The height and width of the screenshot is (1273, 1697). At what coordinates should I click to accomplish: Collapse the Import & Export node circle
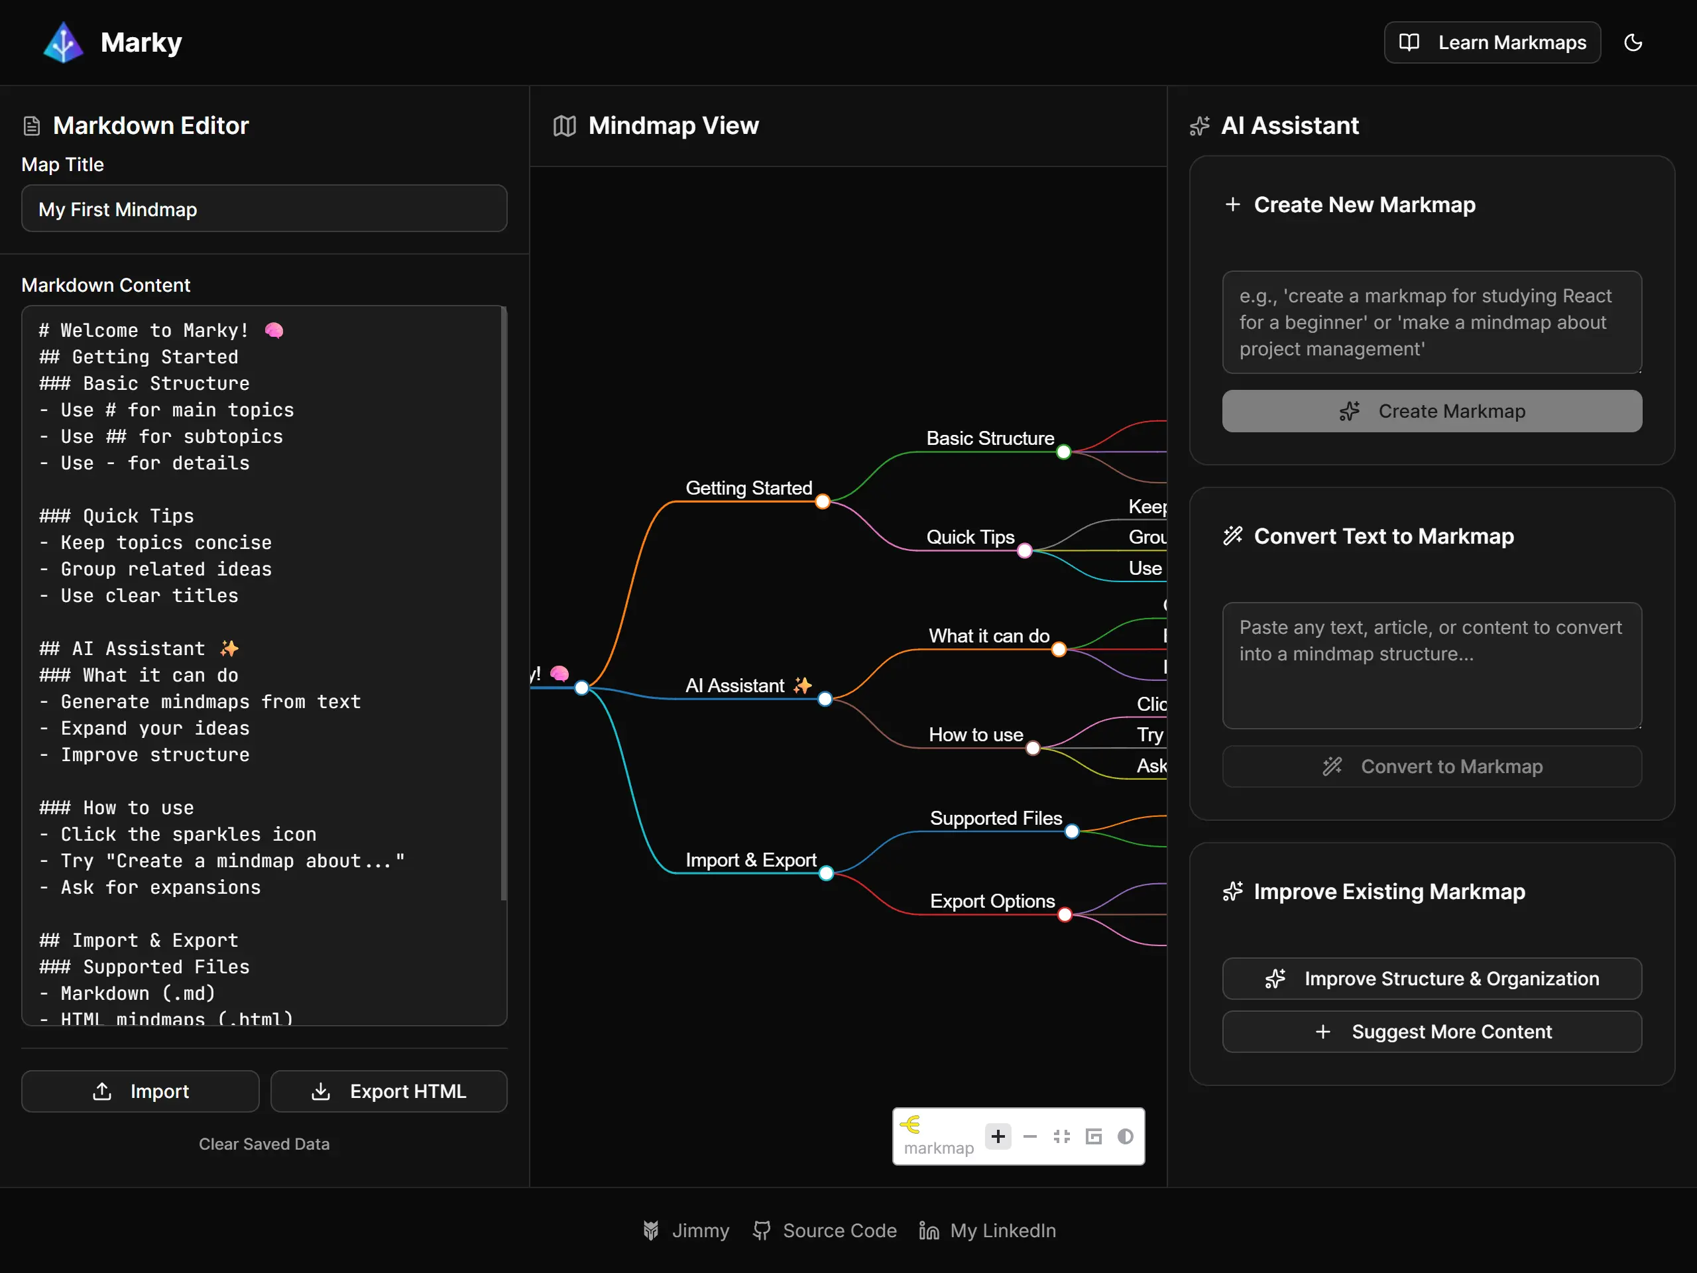pyautogui.click(x=826, y=873)
